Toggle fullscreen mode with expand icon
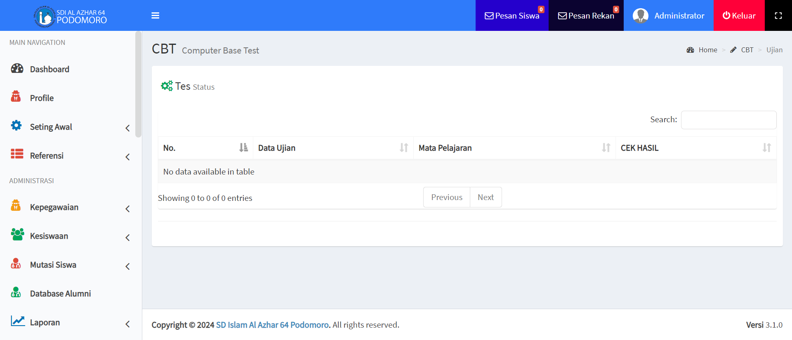 pos(778,16)
